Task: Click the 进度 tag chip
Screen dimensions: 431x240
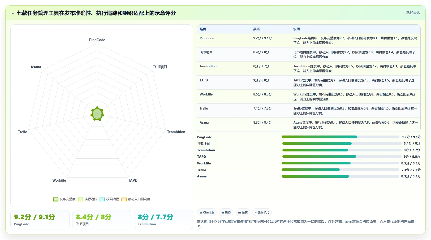Action: click(x=243, y=212)
